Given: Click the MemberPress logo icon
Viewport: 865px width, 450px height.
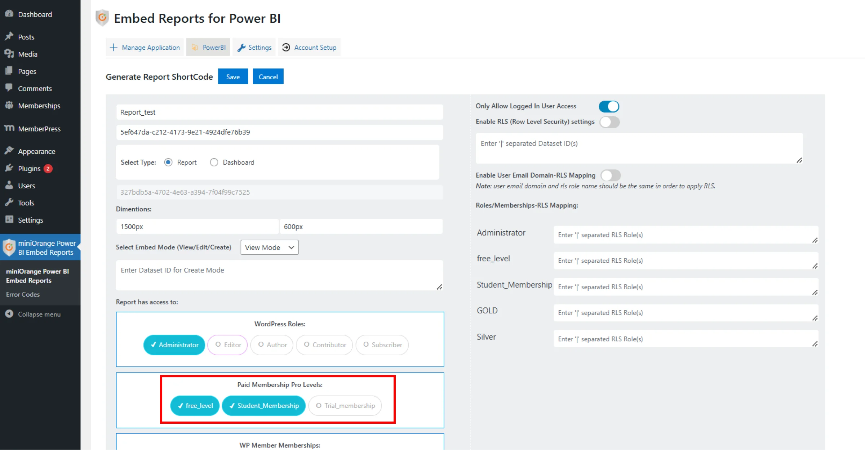Looking at the screenshot, I should pyautogui.click(x=9, y=128).
